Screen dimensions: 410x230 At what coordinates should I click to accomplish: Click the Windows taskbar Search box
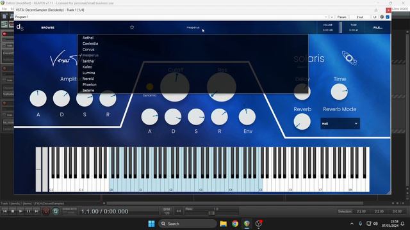coord(188,224)
